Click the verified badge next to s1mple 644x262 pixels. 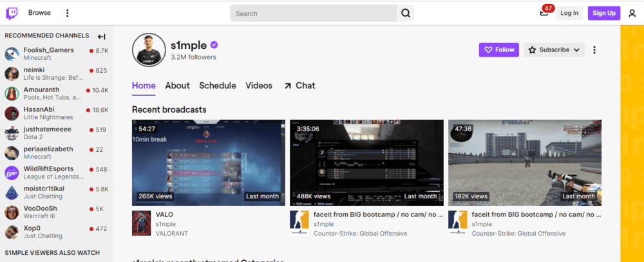[214, 45]
